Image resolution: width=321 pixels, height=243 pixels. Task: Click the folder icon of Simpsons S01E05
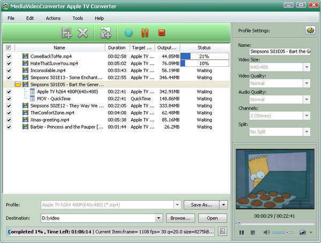[x=18, y=84]
